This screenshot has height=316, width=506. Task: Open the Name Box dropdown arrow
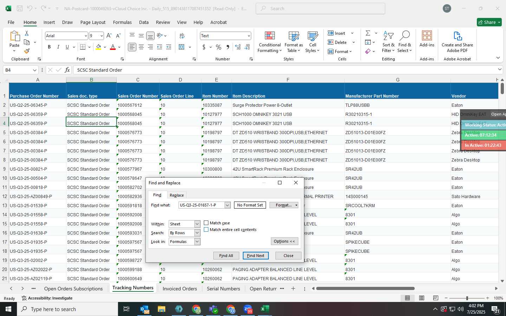click(x=34, y=70)
